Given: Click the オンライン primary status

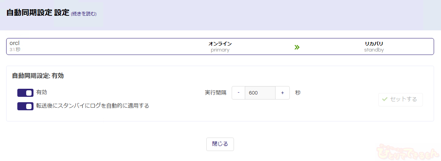Looking at the screenshot, I should pos(220,46).
